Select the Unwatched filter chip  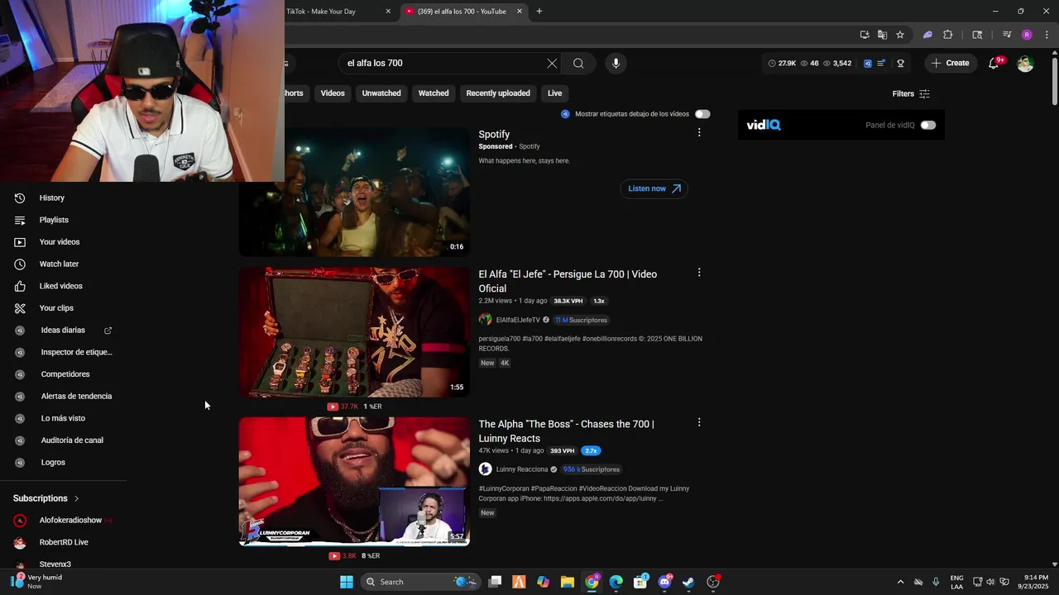pyautogui.click(x=381, y=93)
